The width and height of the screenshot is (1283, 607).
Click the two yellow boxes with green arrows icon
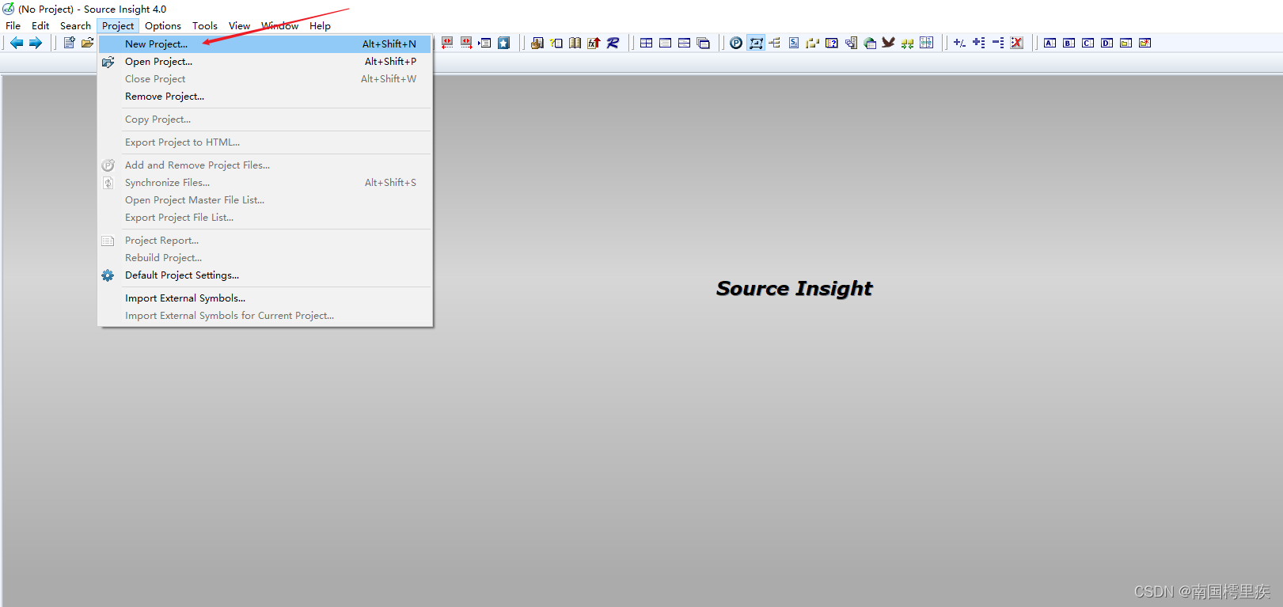908,43
